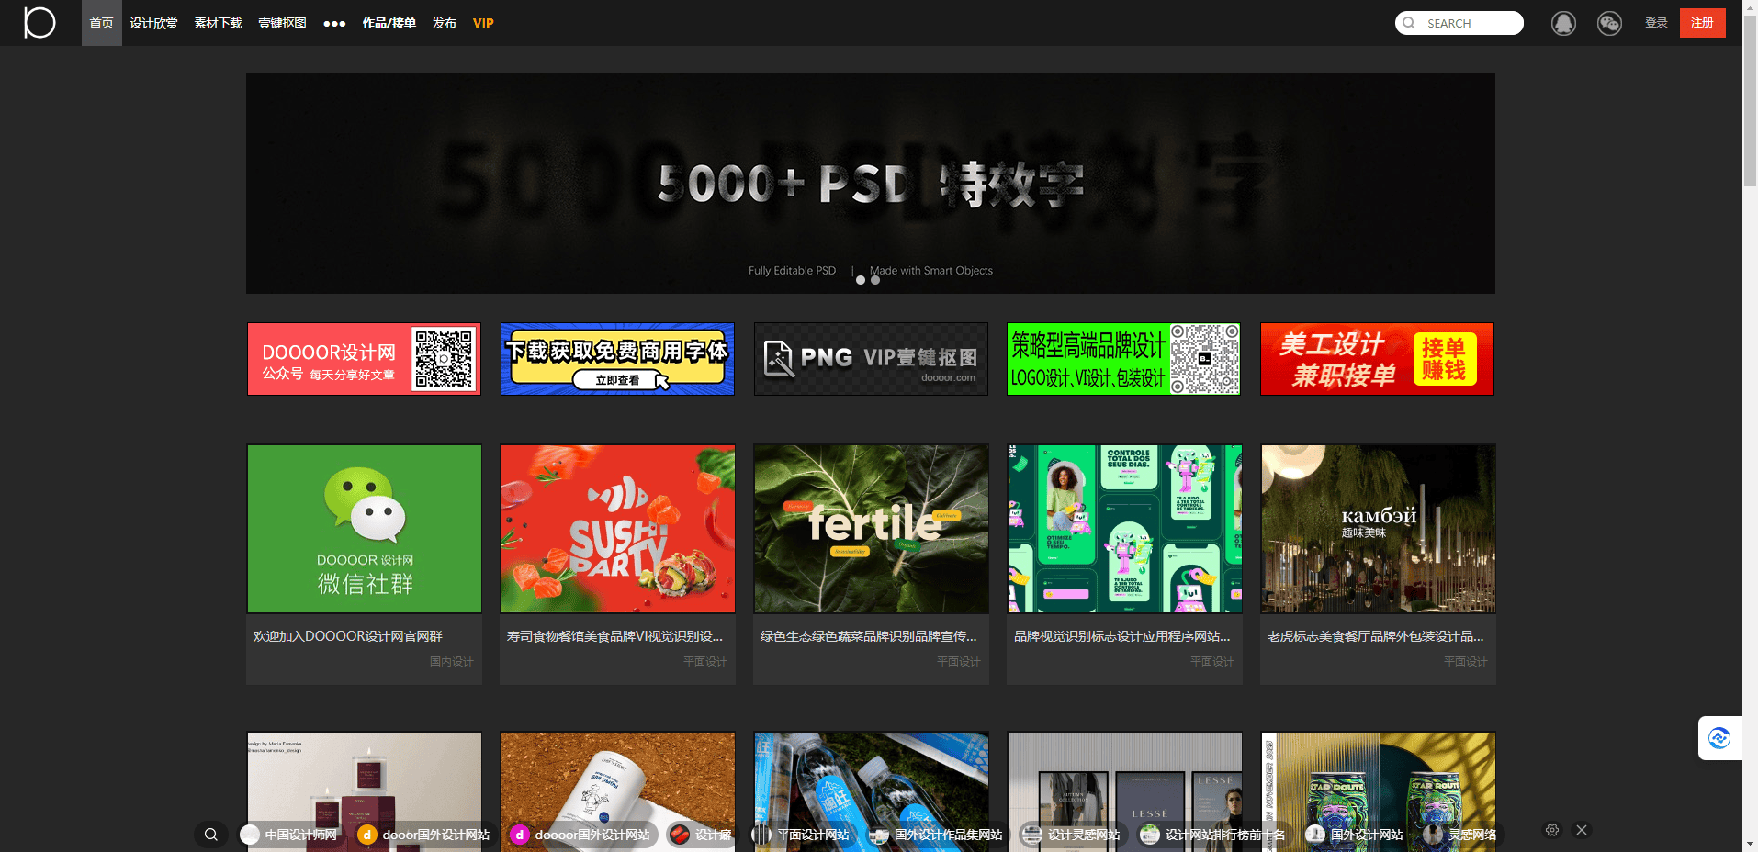Select first banner carousel dot
This screenshot has width=1758, height=852.
[861, 280]
